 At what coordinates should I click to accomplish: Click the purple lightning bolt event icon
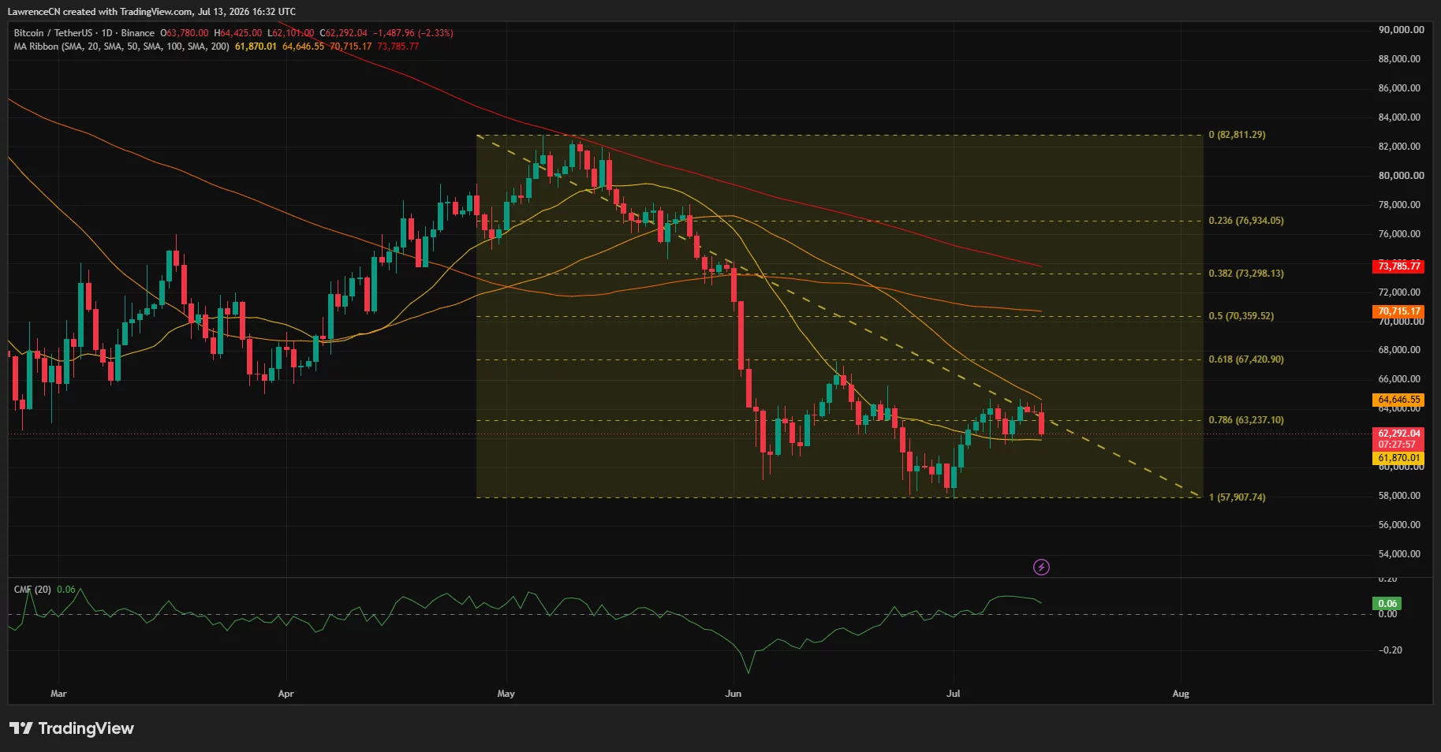pyautogui.click(x=1041, y=567)
